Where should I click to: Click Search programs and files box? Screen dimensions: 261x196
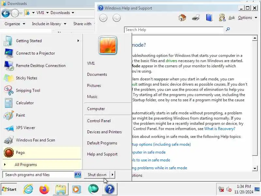point(38,175)
